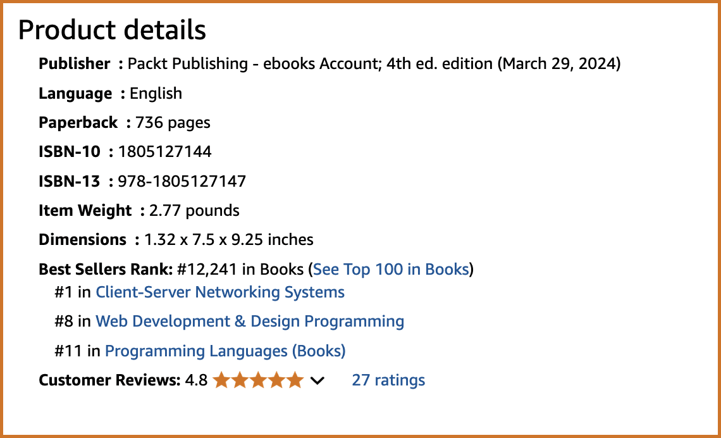Viewport: 721px width, 438px height.
Task: Click the second orange rating star
Action: (x=240, y=380)
